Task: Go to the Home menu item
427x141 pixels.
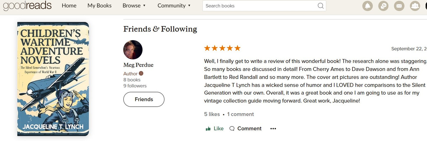Action: [69, 6]
